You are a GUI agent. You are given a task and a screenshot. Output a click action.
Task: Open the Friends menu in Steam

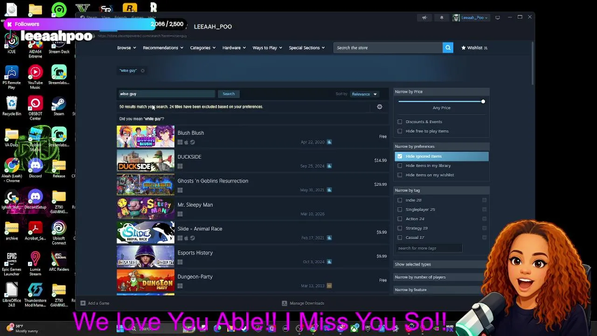pos(121,18)
